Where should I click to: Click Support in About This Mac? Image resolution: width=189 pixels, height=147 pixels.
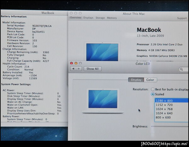click(x=182, y=18)
